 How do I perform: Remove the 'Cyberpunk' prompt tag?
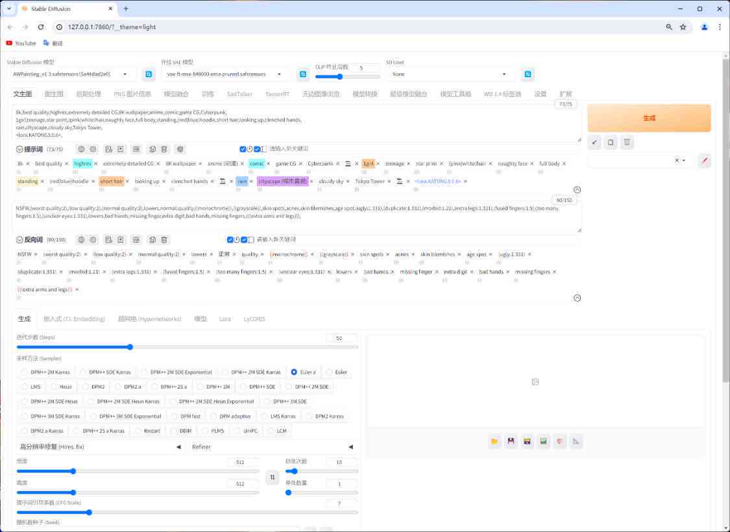click(338, 164)
